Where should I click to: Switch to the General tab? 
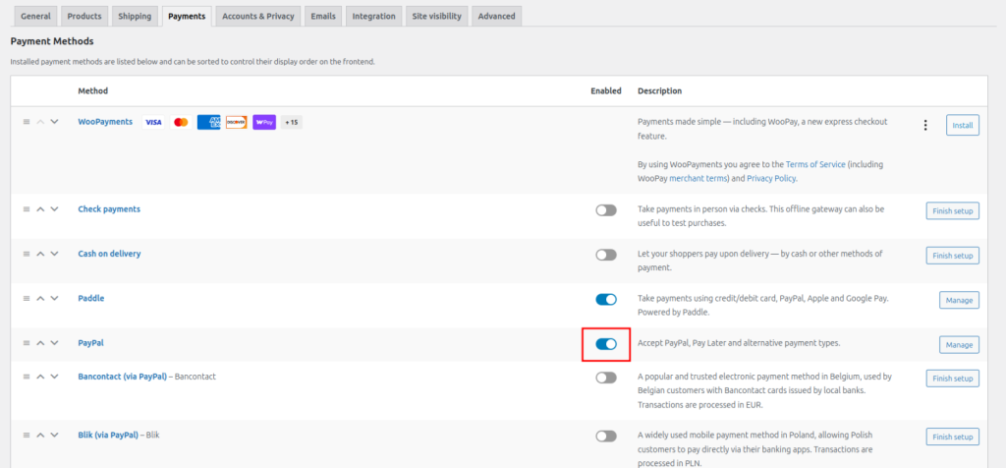tap(36, 16)
